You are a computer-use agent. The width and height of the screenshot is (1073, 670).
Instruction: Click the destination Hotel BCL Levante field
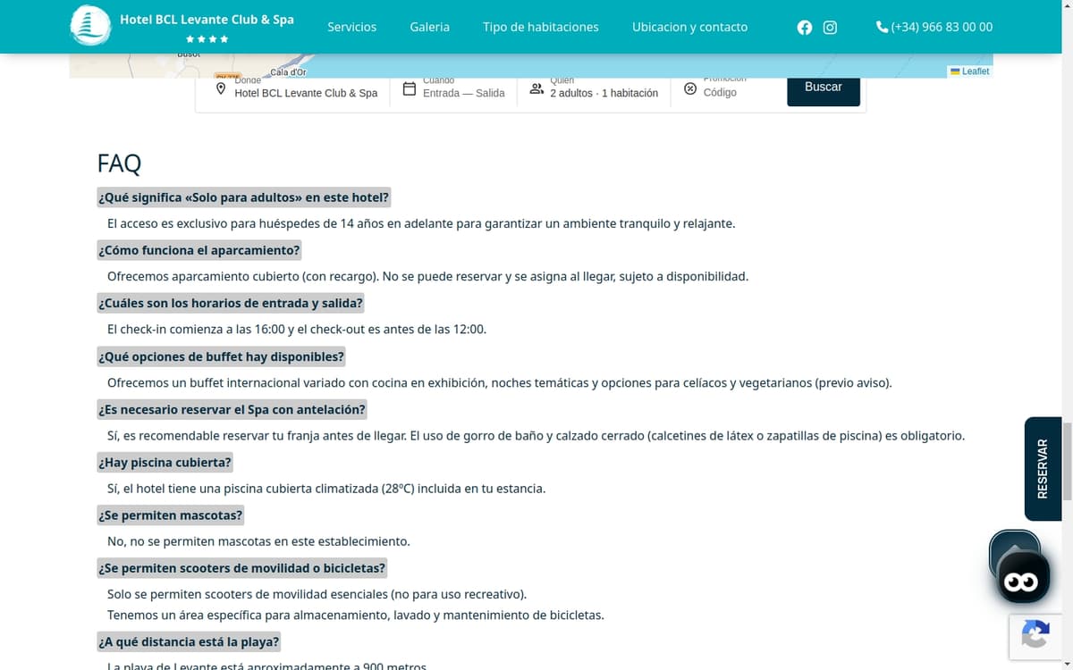[306, 93]
